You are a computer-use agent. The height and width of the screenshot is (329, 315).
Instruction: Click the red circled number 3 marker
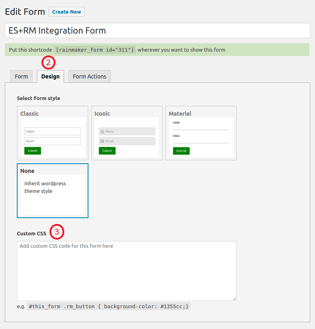[57, 232]
